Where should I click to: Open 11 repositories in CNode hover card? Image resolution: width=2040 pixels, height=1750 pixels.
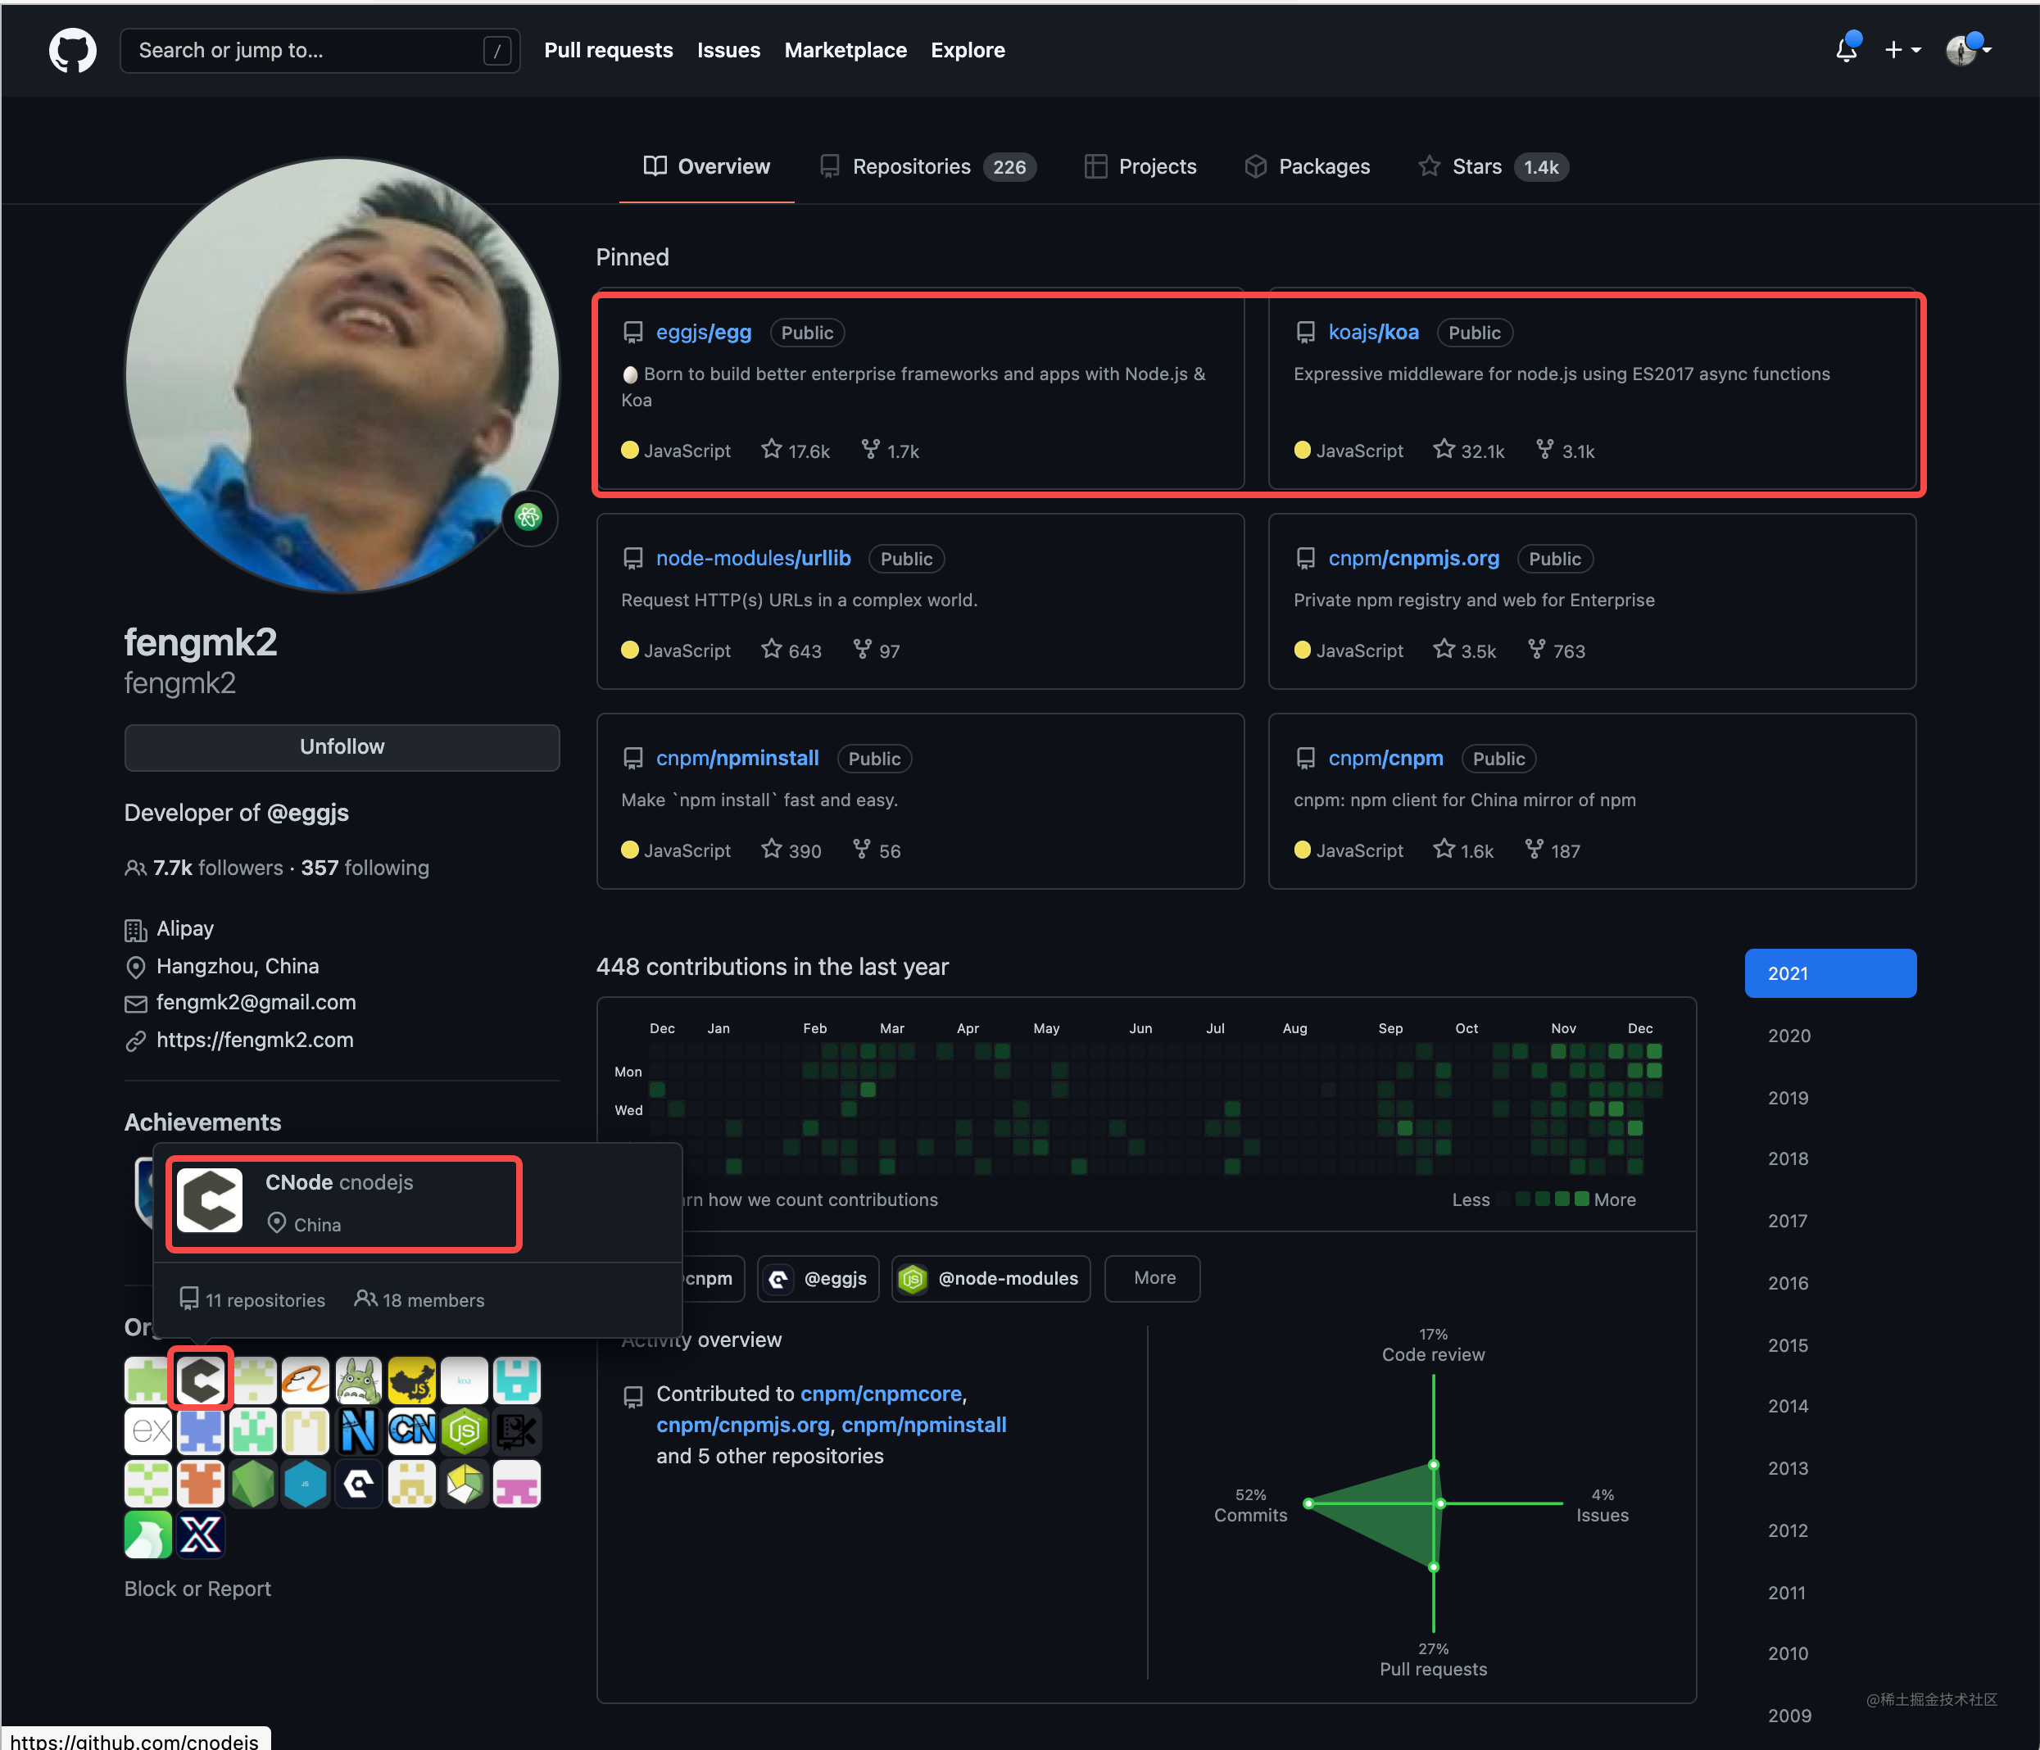coord(252,1300)
